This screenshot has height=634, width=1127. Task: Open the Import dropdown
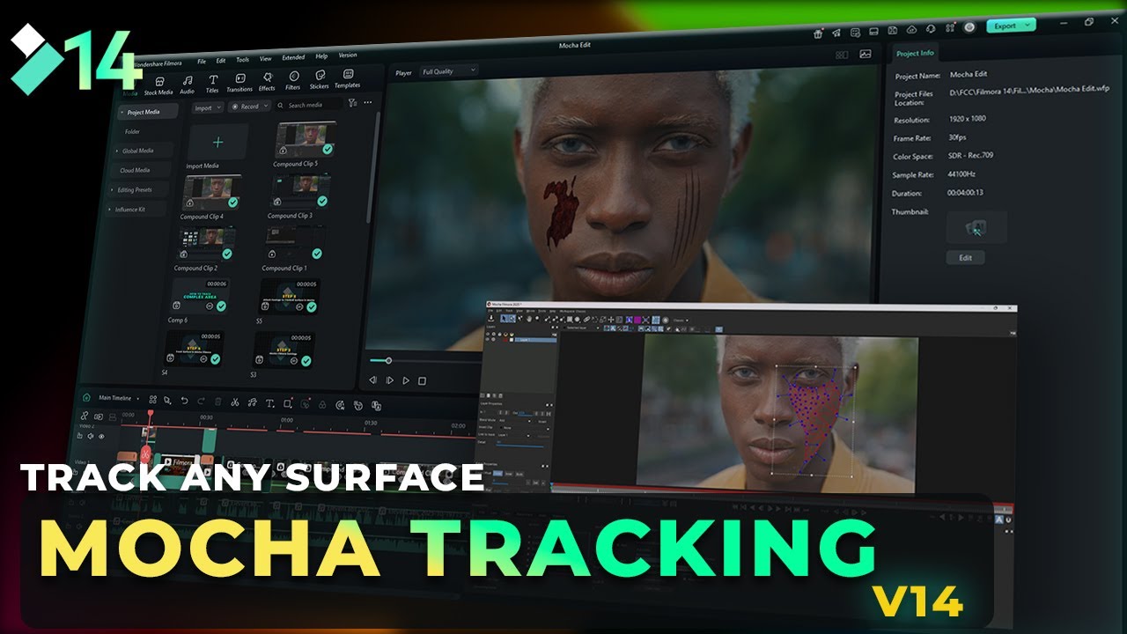coord(207,107)
